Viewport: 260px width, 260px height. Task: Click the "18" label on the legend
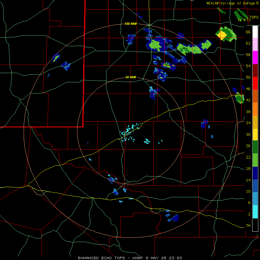[x=248, y=169]
